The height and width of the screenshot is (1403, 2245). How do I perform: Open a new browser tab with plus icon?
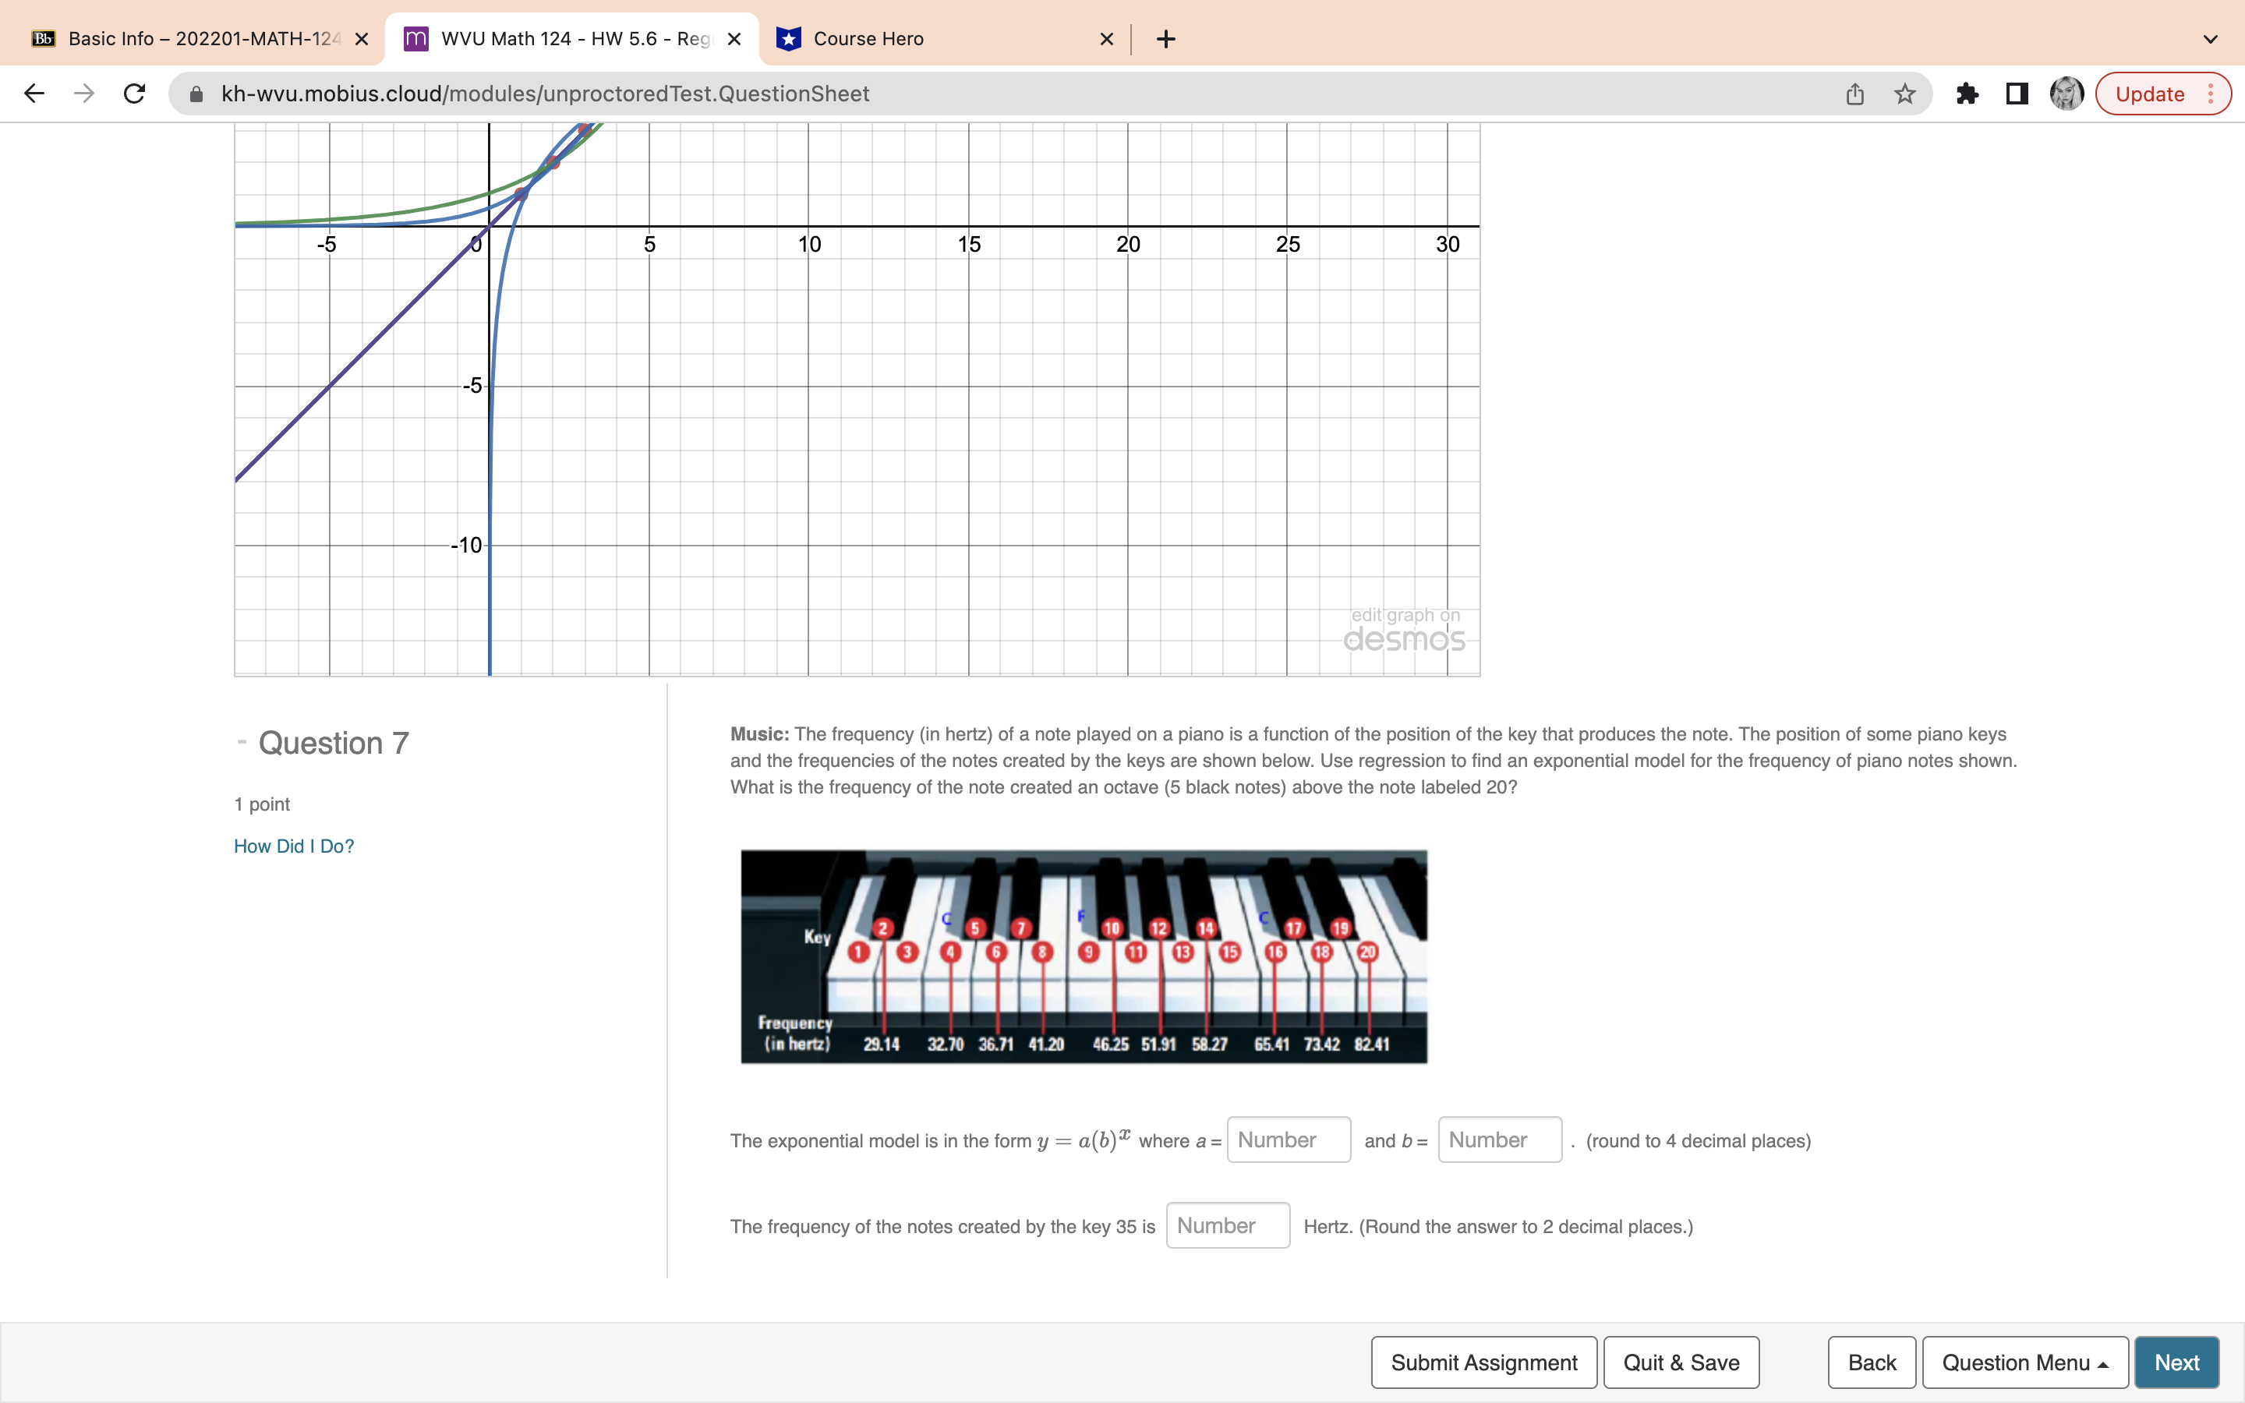coord(1165,38)
